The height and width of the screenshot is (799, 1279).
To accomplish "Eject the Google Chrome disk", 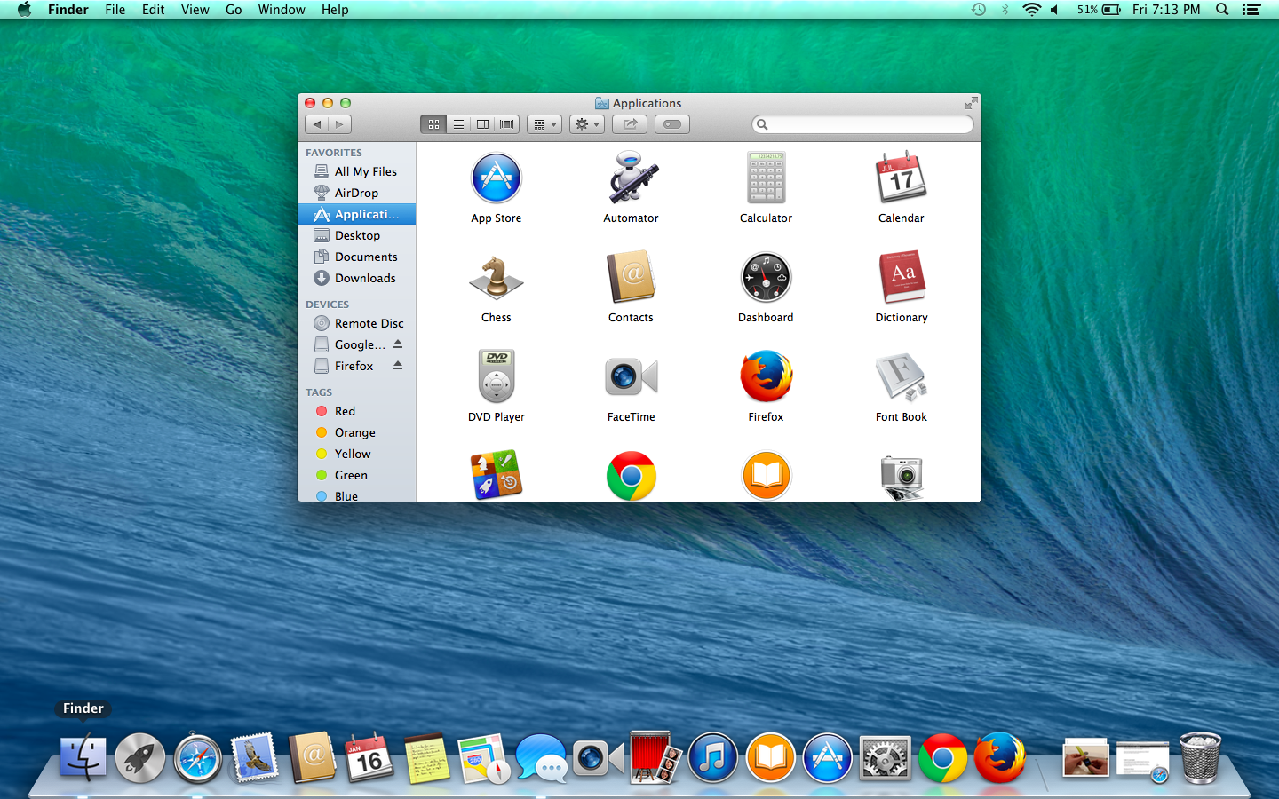I will click(x=398, y=344).
